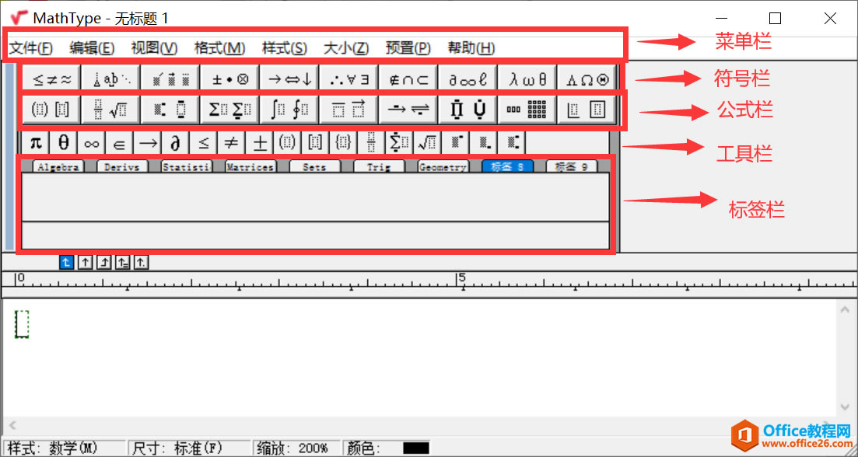This screenshot has height=457, width=858.
Task: Insert the π symbol from the toolbar
Action: (x=35, y=142)
